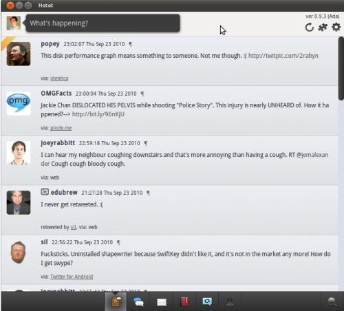Click the Twitter for Android source link

click(72, 277)
